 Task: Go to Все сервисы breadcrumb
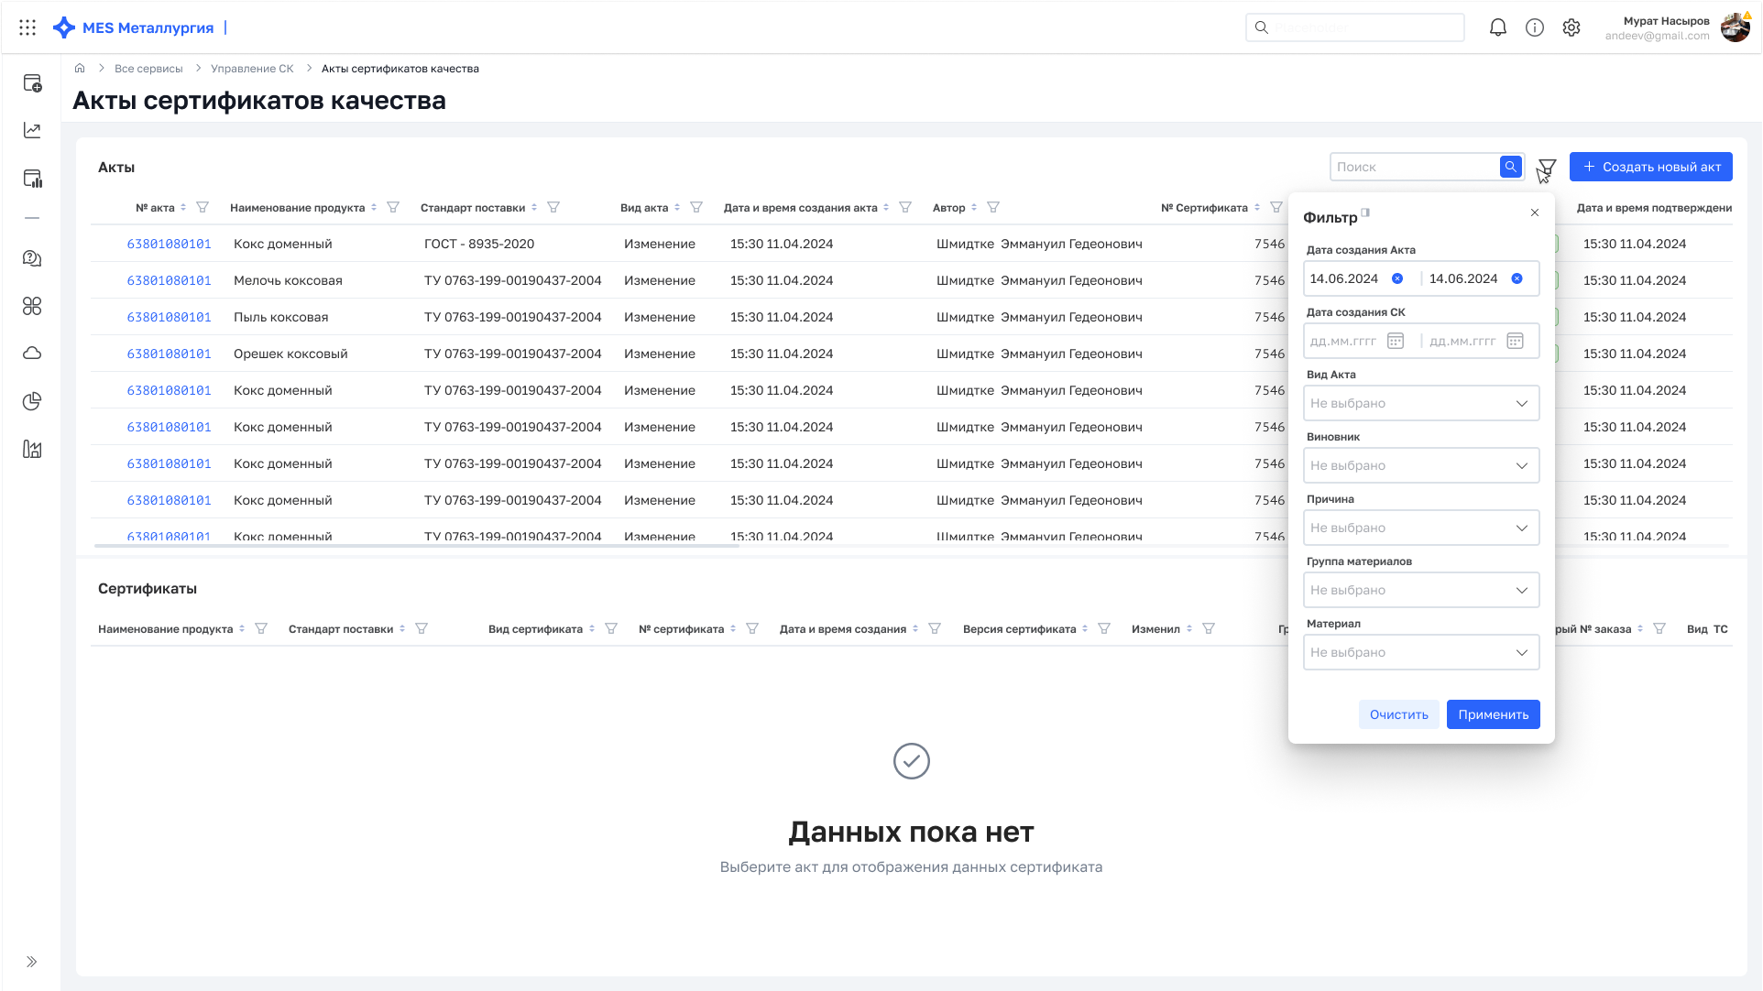coord(148,69)
